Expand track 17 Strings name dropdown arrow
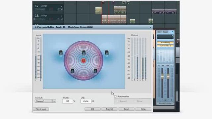The height and width of the screenshot is (119, 212). pos(61,6)
